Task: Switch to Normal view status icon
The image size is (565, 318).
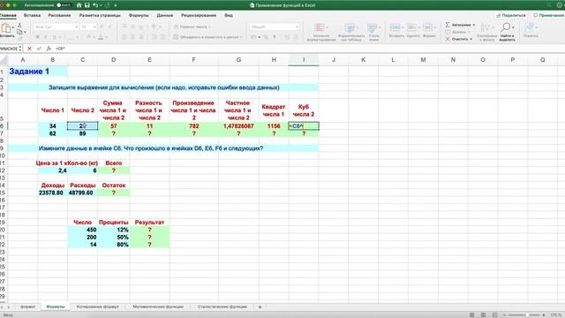Action: 471,314
